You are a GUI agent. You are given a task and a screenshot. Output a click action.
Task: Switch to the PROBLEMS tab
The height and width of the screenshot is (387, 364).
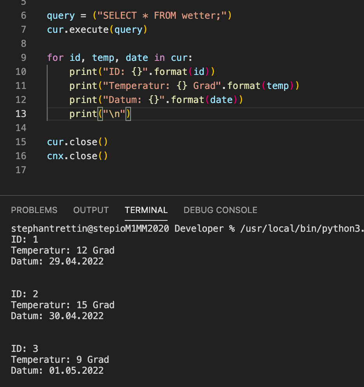34,210
